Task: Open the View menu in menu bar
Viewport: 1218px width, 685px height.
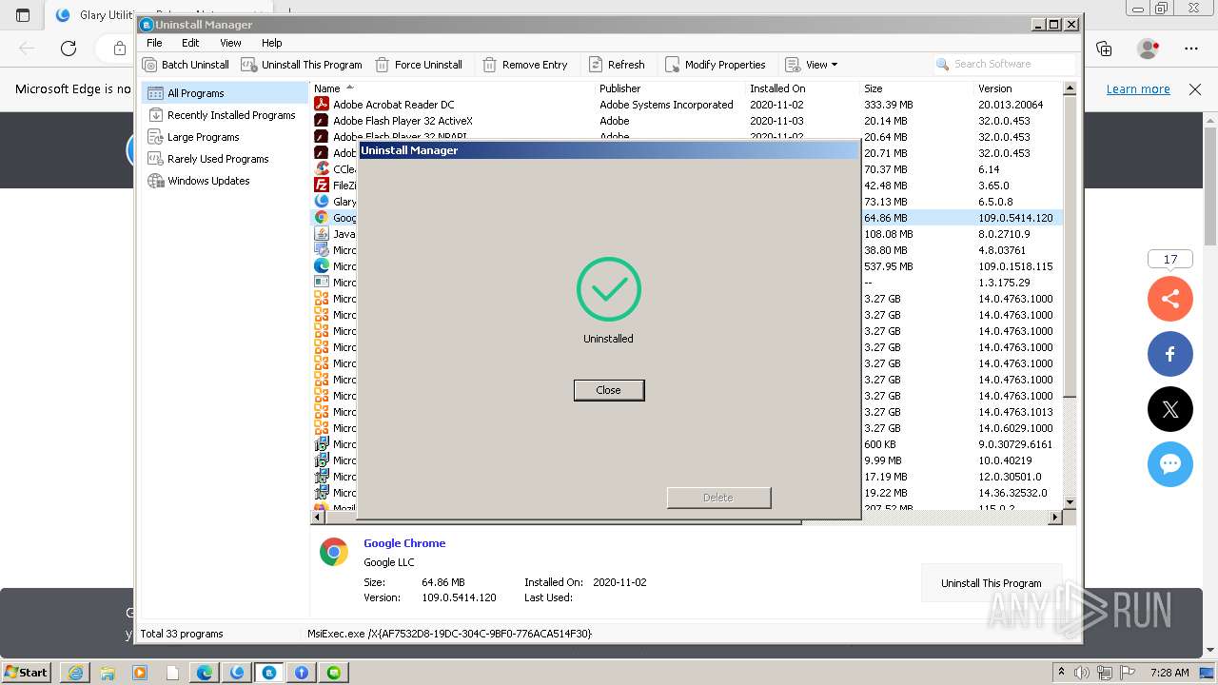Action: click(230, 43)
